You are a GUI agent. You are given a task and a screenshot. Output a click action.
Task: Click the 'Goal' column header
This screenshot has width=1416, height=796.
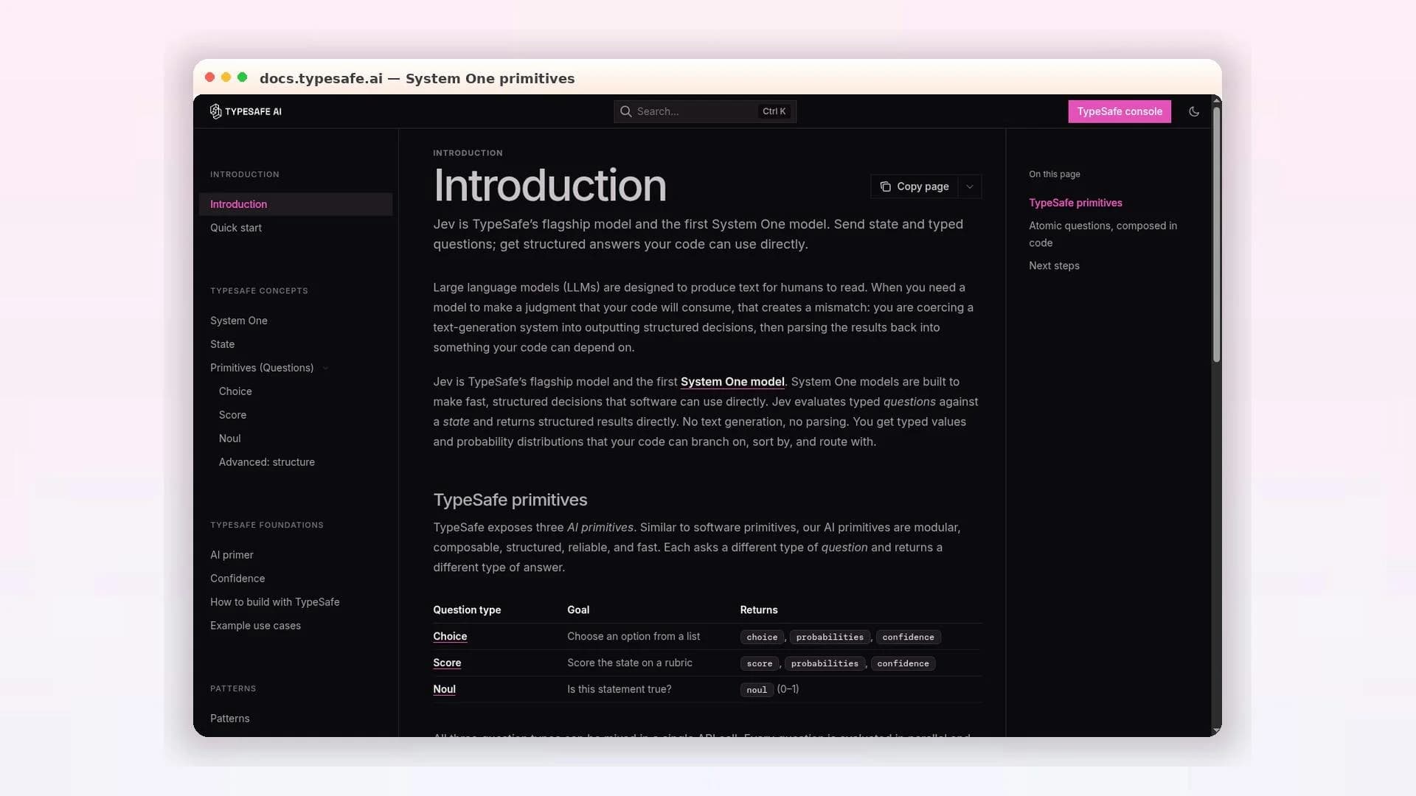(578, 610)
